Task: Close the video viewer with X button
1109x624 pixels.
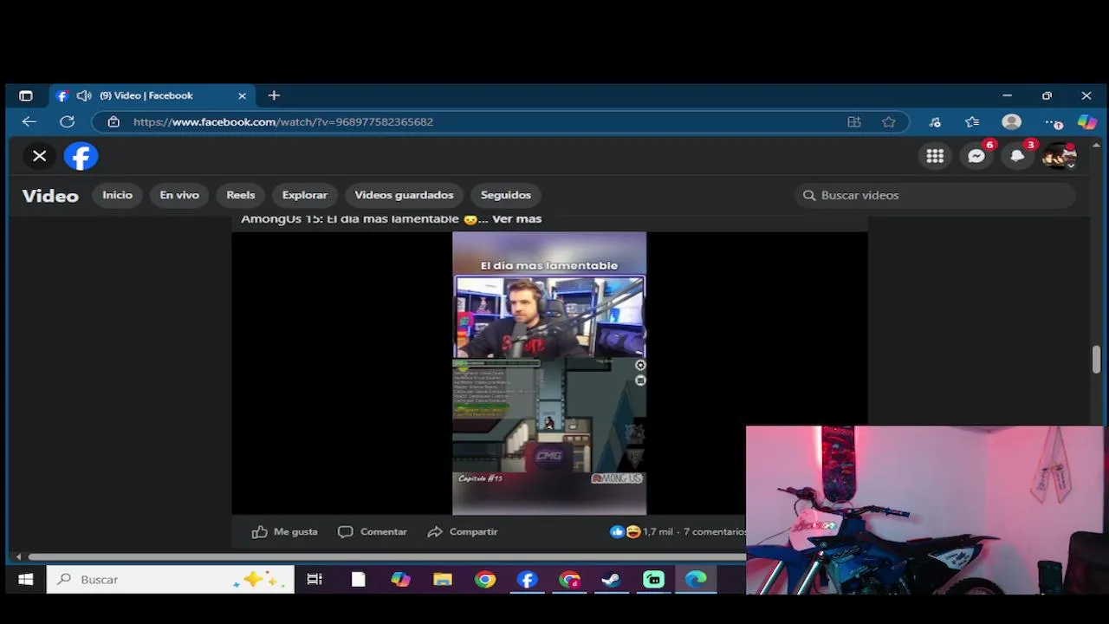Action: [39, 156]
